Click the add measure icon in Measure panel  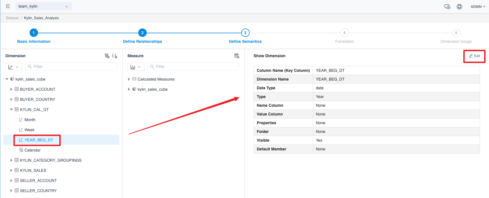tap(237, 56)
